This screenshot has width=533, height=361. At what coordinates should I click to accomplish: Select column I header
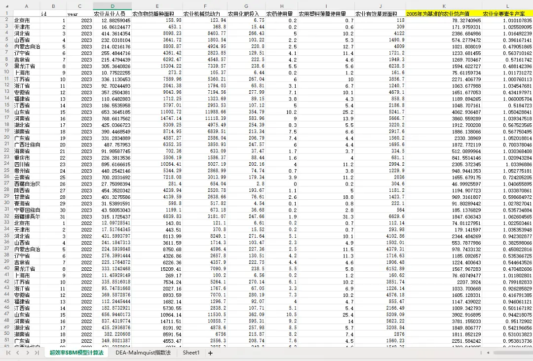[x=326, y=6]
